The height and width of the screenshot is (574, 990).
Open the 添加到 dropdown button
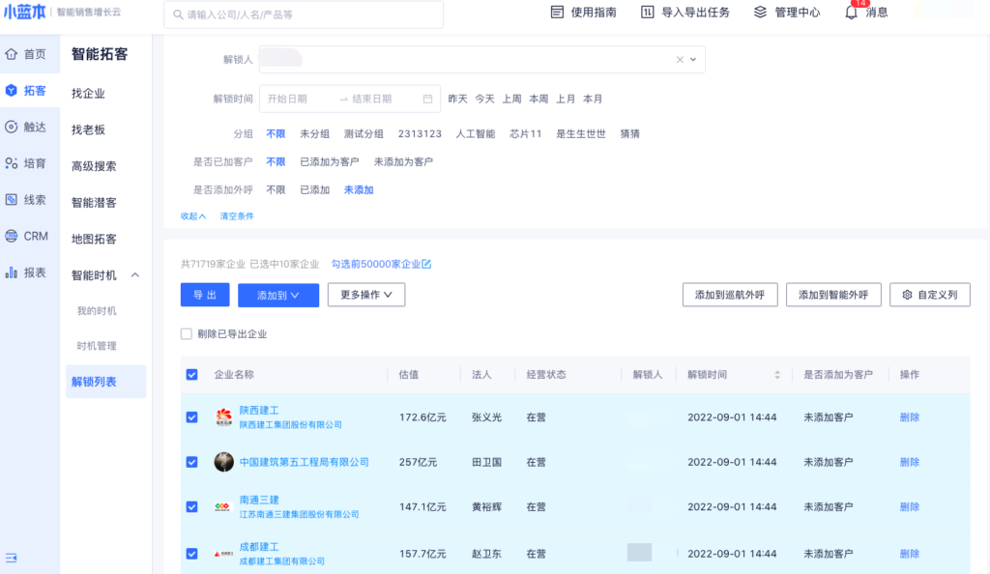click(x=278, y=295)
